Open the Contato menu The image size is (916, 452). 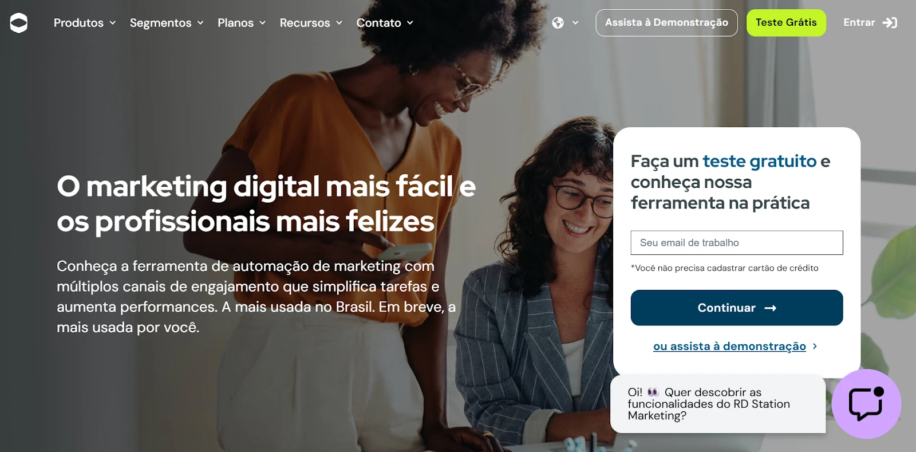[385, 23]
